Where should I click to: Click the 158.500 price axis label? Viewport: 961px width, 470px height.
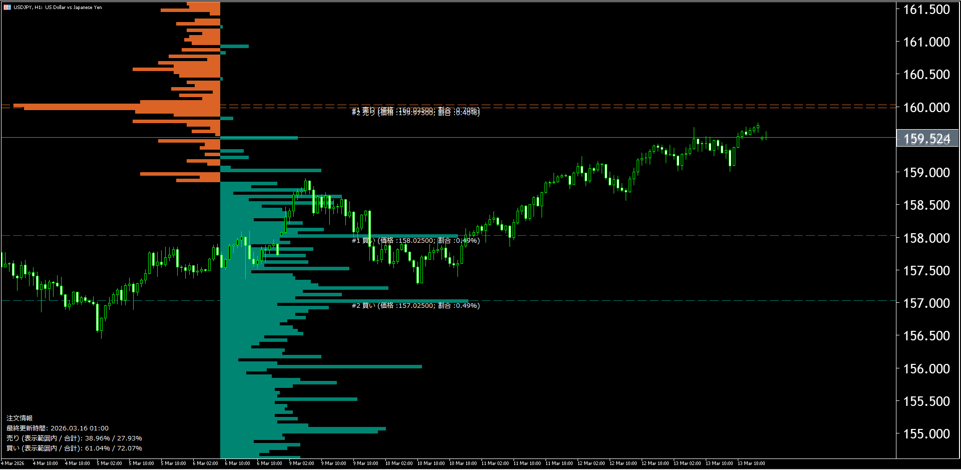(926, 205)
